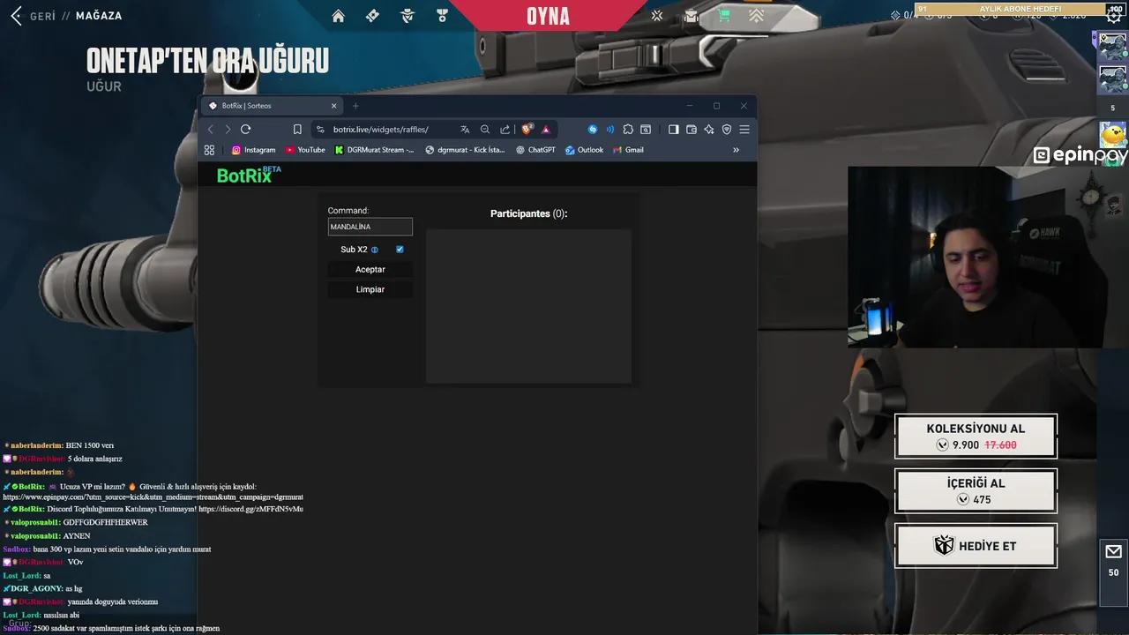The height and width of the screenshot is (635, 1129).
Task: Open the Valorant home icon
Action: tap(338, 16)
